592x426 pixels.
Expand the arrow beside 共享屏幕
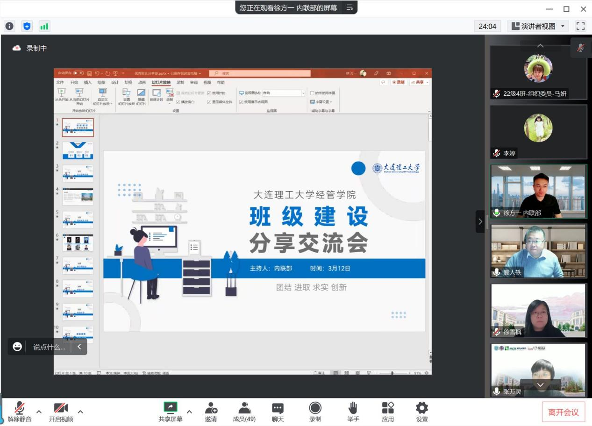point(189,412)
